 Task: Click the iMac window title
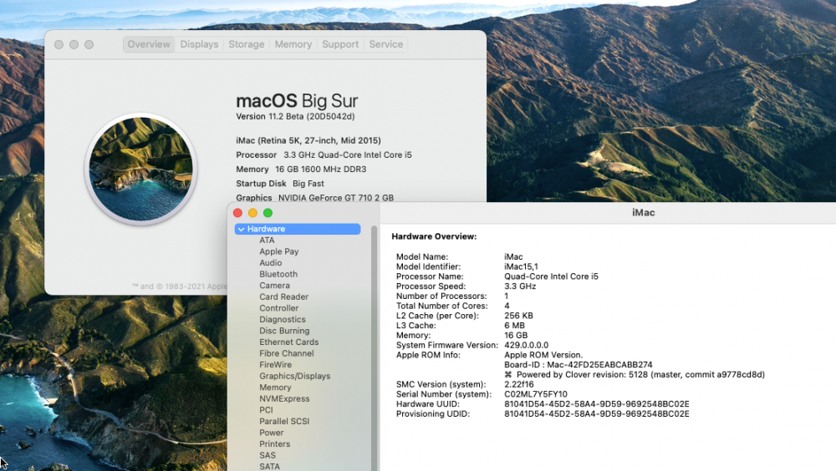click(x=644, y=213)
